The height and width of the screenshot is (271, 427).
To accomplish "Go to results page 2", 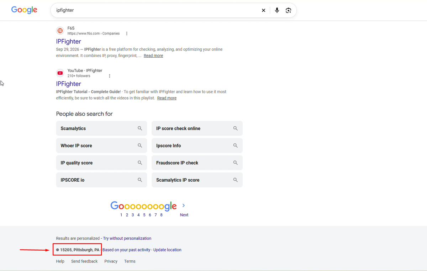I will click(127, 215).
